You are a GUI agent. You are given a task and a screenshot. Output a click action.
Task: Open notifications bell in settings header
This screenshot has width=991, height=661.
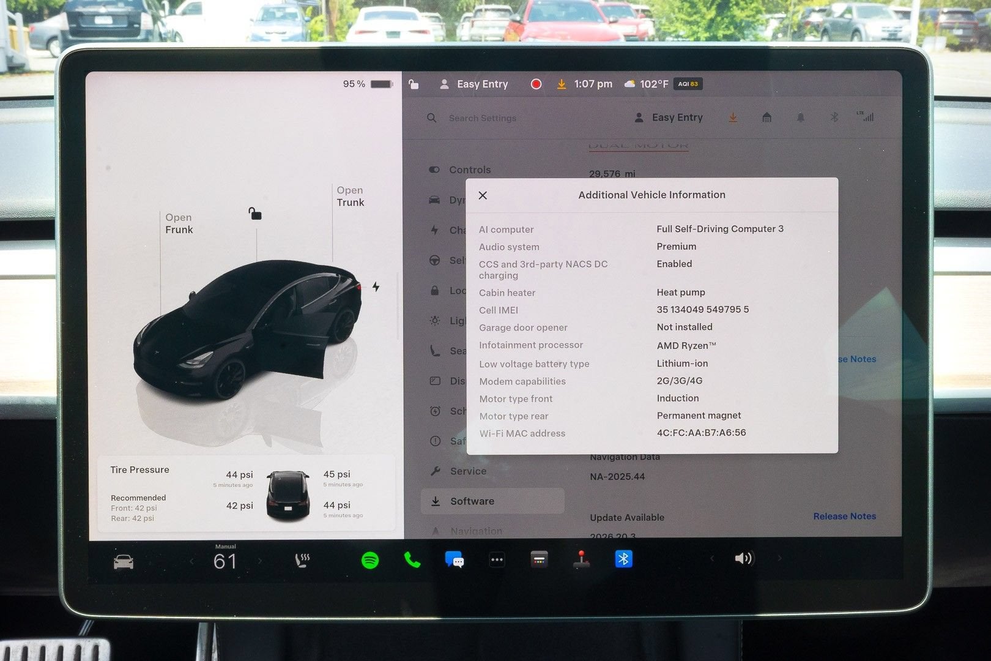tap(800, 118)
